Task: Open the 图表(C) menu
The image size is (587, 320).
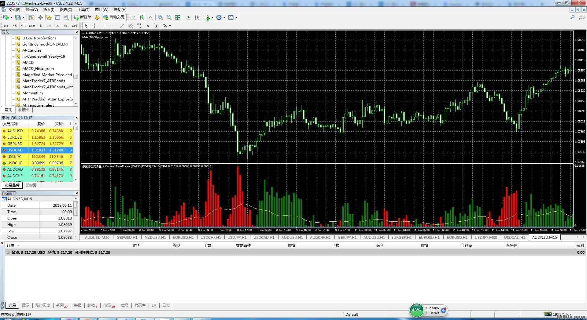Action: [x=66, y=10]
